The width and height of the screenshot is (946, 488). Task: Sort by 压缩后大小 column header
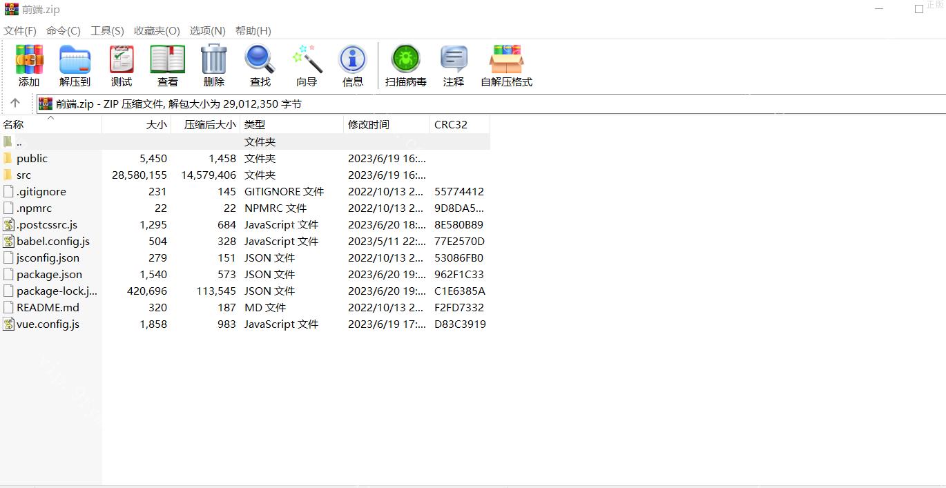coord(209,125)
